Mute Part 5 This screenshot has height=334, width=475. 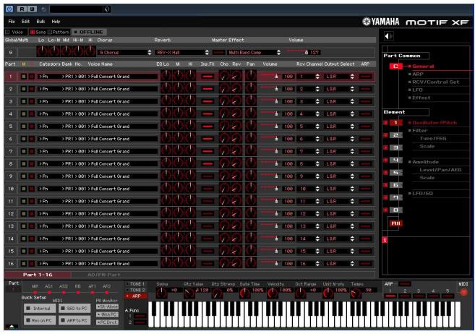24,127
